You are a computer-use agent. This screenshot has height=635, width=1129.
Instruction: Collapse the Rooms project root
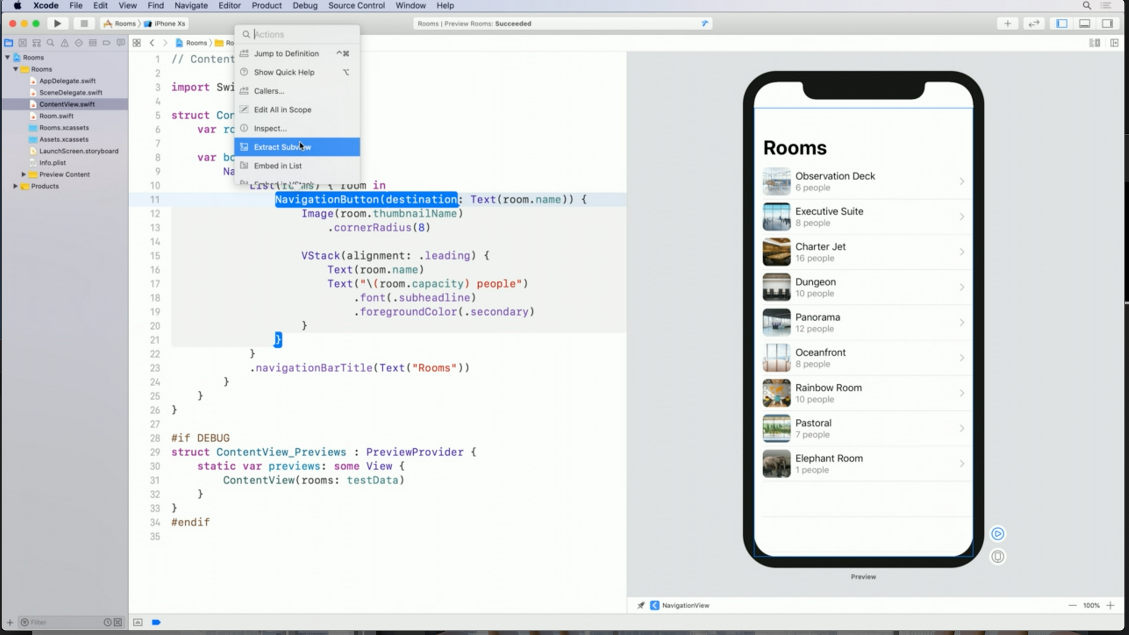point(8,58)
